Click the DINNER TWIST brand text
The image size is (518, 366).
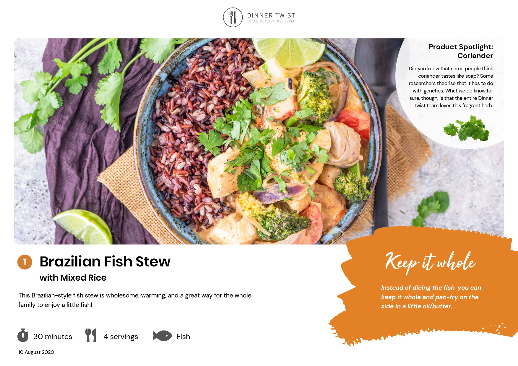pyautogui.click(x=271, y=15)
